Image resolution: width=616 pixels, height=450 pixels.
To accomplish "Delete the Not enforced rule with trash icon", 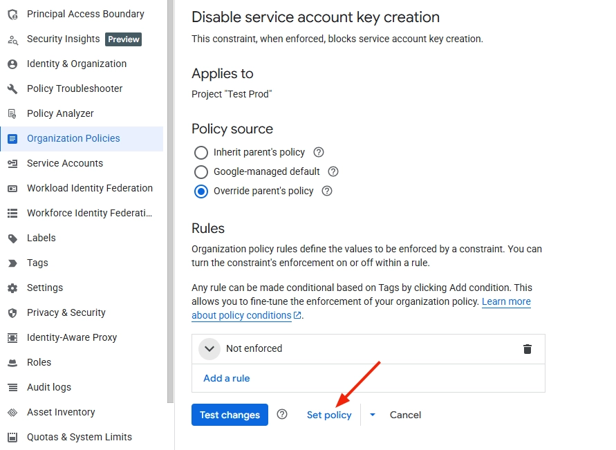I will 528,349.
